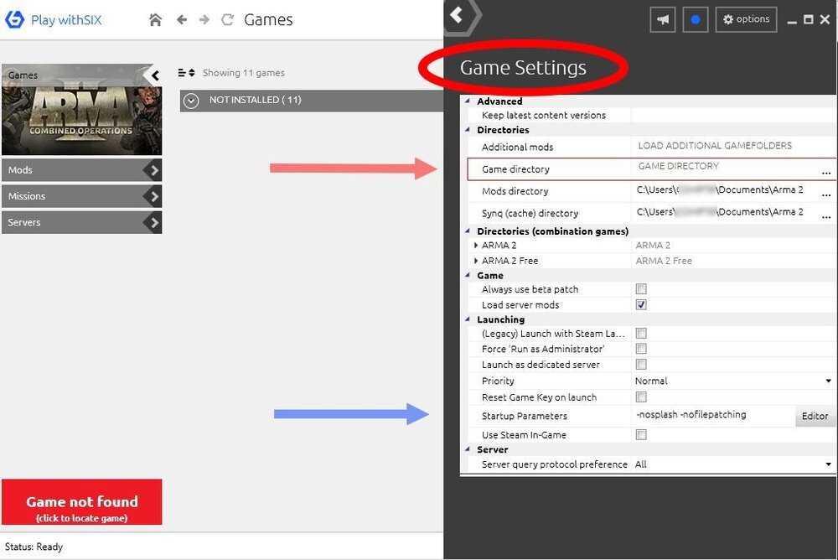838x560 pixels.
Task: Open the Mods section
Action: (82, 170)
